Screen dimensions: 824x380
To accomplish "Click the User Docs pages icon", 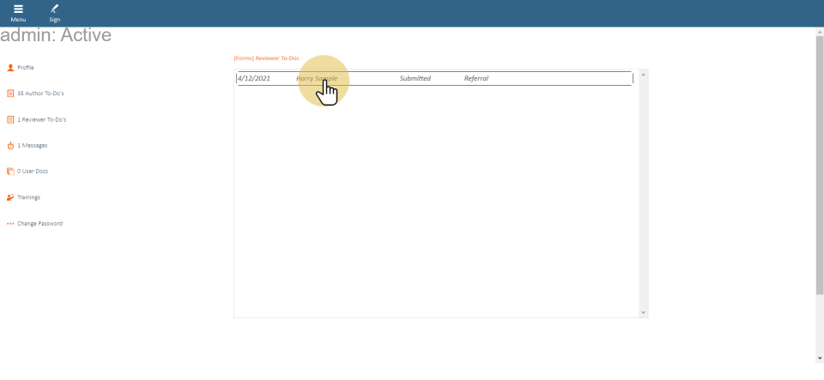I will (x=10, y=172).
